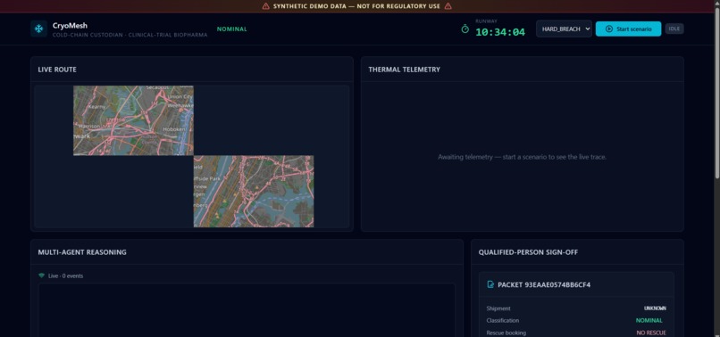
Task: Click the right warning triangle in banner
Action: coord(448,6)
